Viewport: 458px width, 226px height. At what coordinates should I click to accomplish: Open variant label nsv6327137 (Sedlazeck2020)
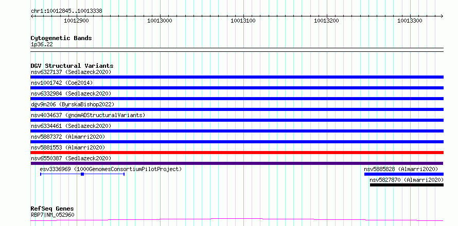point(71,72)
